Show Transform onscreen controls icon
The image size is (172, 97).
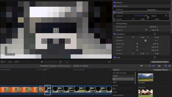pyautogui.click(x=155, y=34)
